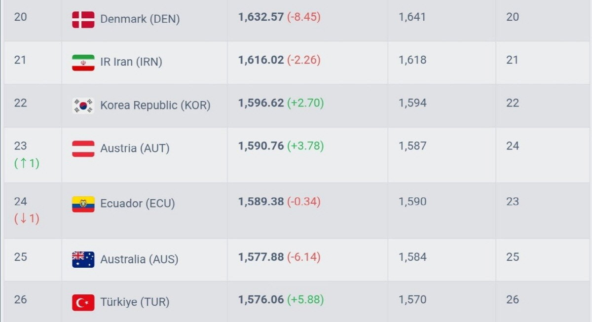Open the Australia (AUS) team link
592x322 pixels.
[x=139, y=259]
